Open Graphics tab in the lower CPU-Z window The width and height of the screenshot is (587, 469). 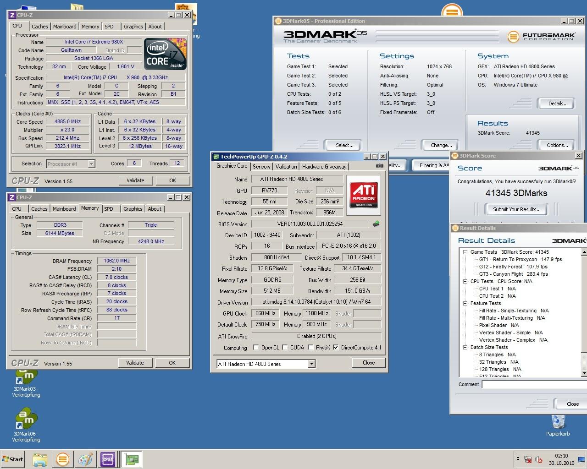133,209
